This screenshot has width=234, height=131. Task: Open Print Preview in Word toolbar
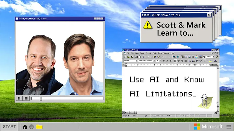click(x=140, y=57)
